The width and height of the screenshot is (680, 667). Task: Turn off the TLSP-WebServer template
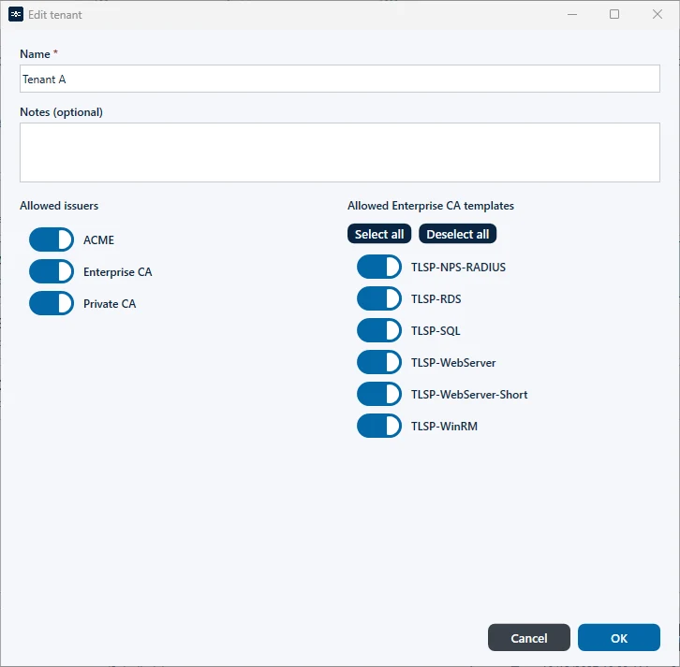click(x=379, y=362)
